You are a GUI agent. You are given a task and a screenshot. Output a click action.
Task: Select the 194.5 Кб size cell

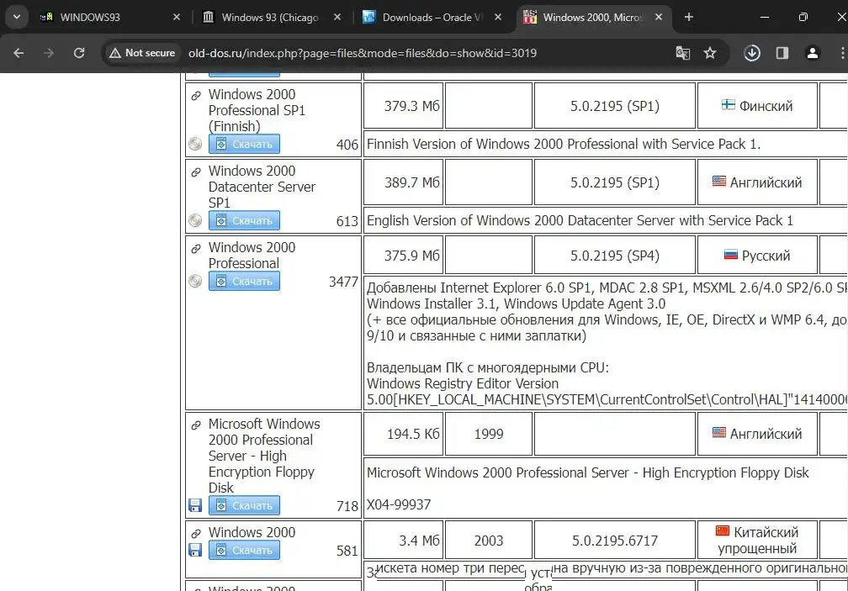[404, 434]
